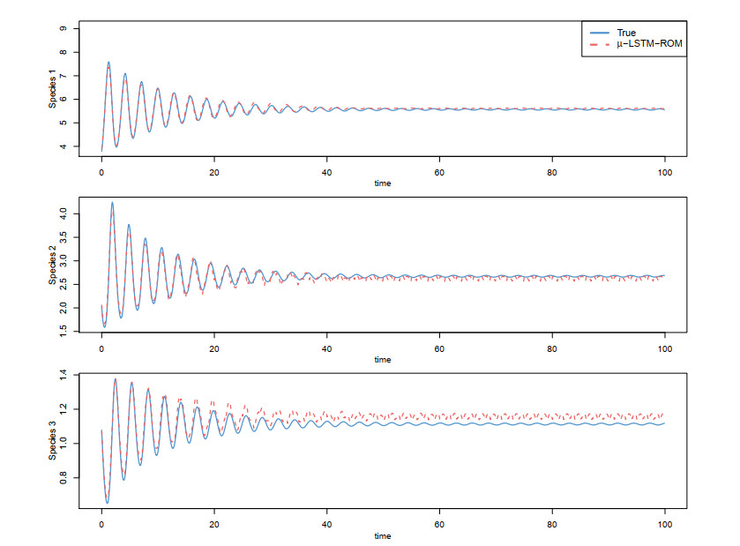This screenshot has height=546, width=740.
Task: Click the time label under Species 2 plot
Action: (382, 359)
